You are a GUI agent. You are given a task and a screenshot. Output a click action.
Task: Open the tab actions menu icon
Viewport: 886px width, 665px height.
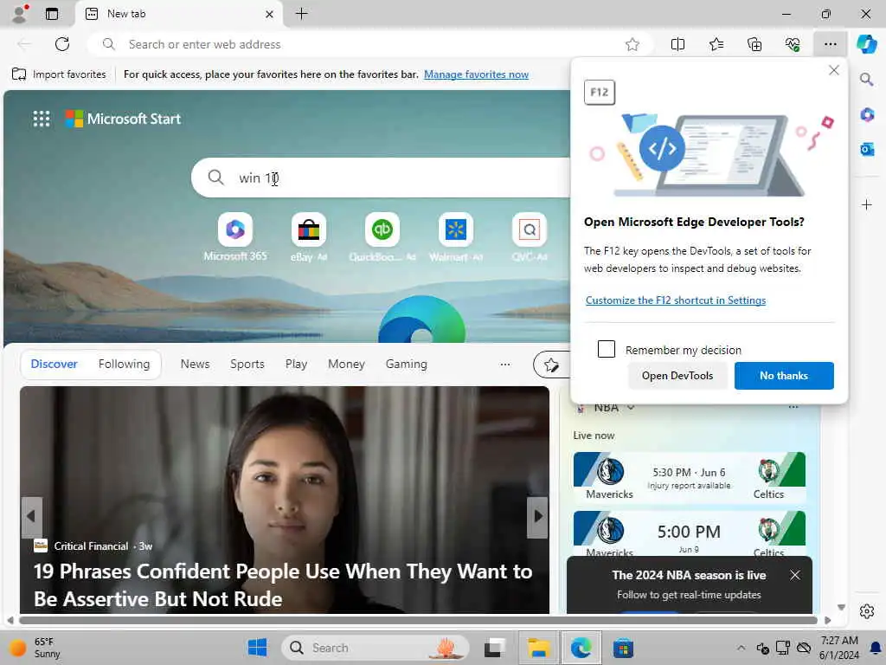pyautogui.click(x=52, y=14)
